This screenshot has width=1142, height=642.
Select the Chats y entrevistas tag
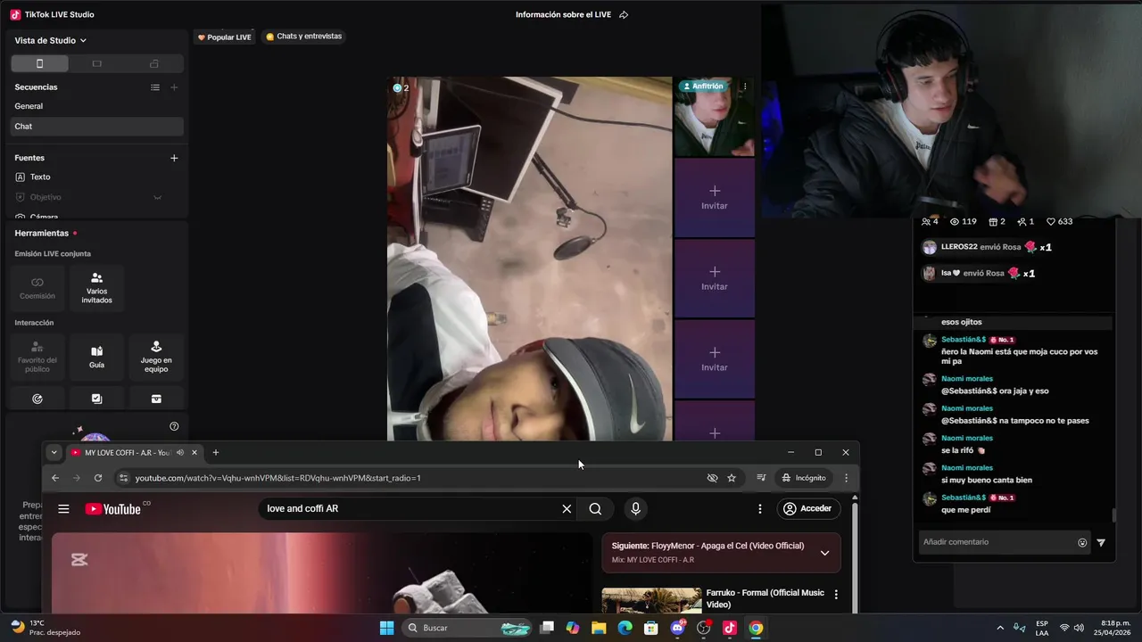coord(303,37)
